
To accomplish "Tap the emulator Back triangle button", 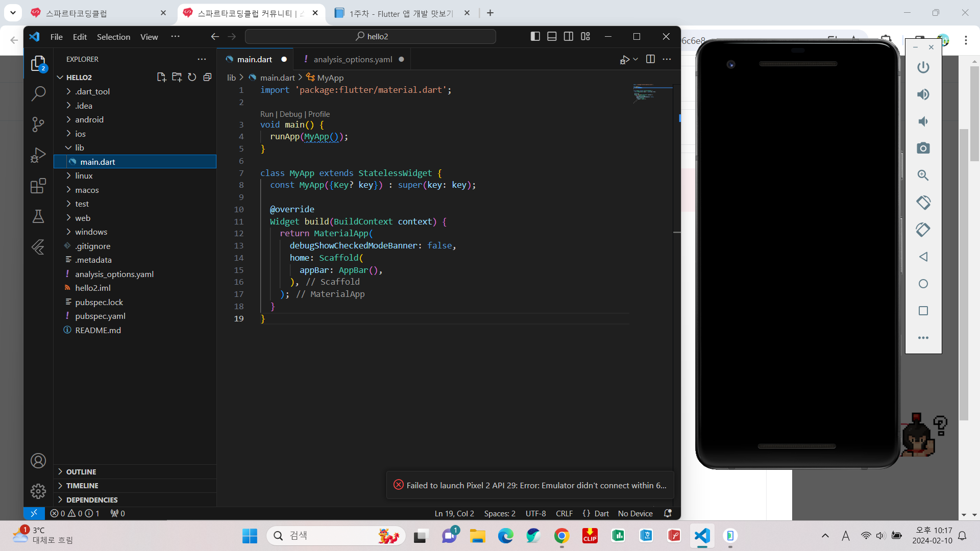I will tap(923, 257).
